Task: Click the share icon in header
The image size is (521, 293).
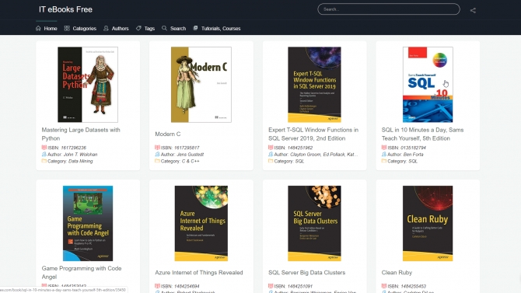Action: pos(473,10)
